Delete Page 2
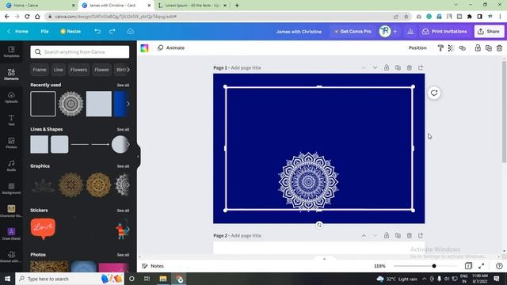This screenshot has width=507, height=285. click(x=410, y=236)
